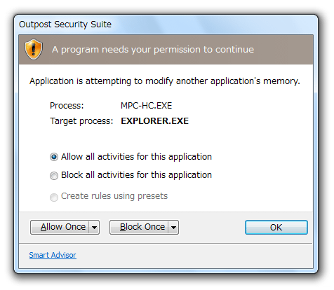Expand the Allow Once dropdown arrow
334x290 pixels.
click(x=94, y=227)
